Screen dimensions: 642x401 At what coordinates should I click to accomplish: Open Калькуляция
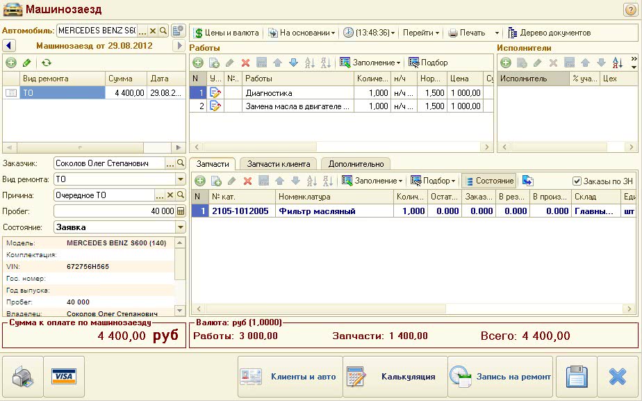395,377
